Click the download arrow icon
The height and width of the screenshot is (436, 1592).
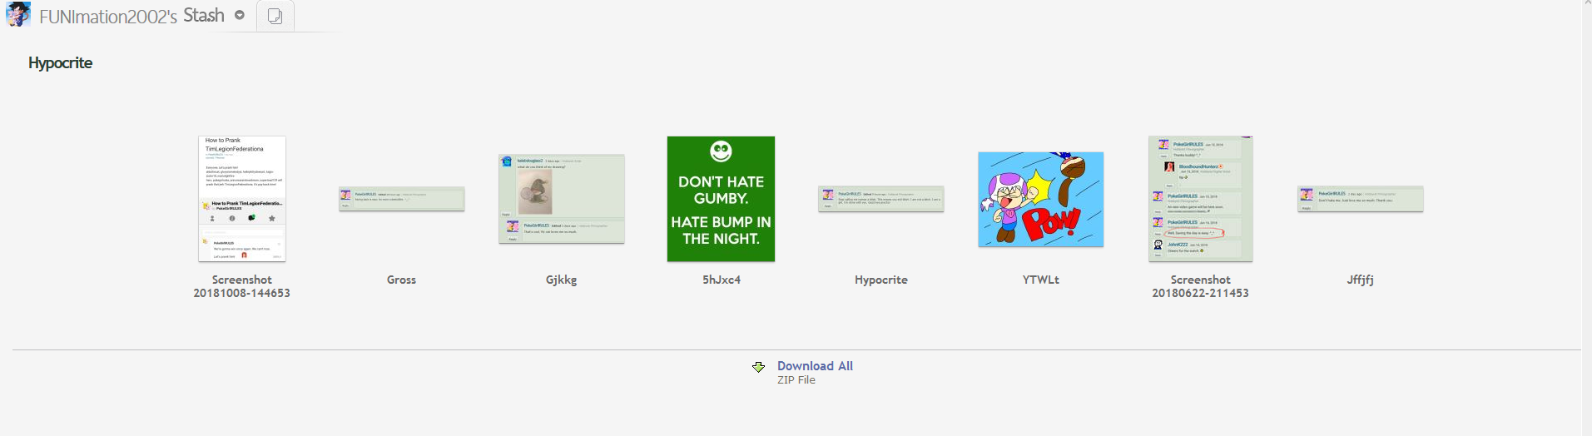(758, 367)
